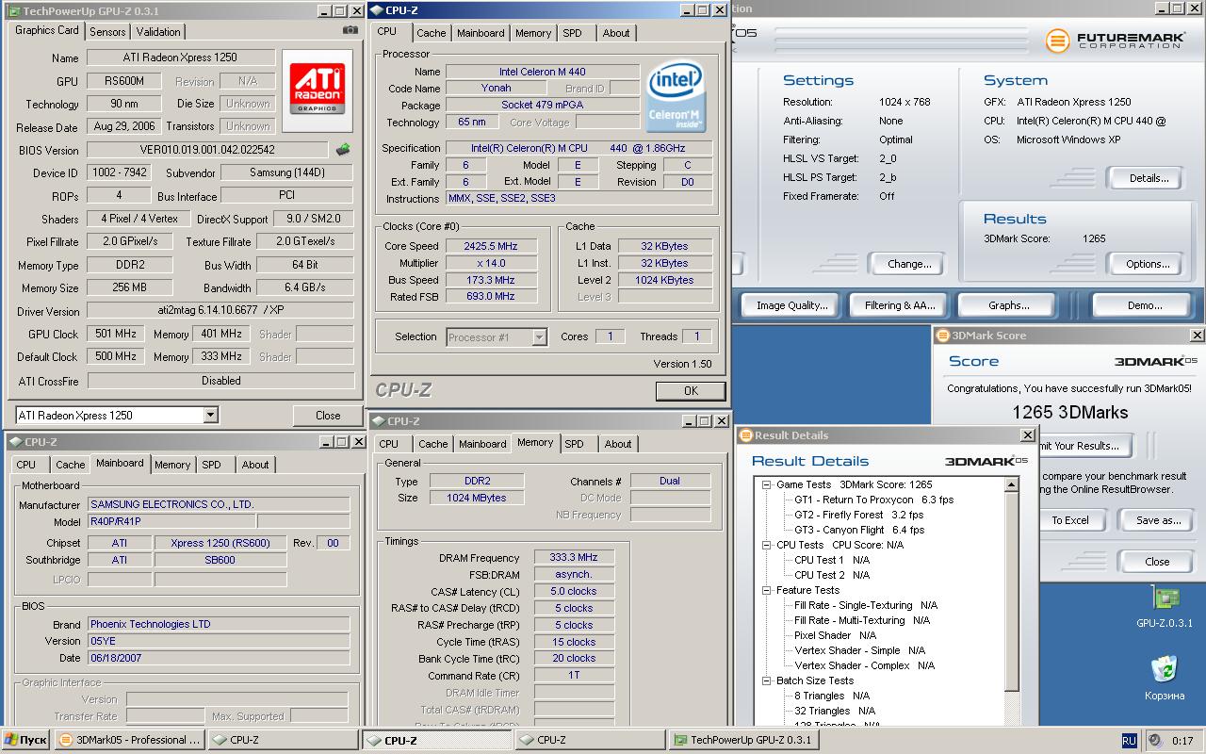Click the Result Details vertical scrollbar thumb
The image size is (1206, 754).
point(1012,591)
